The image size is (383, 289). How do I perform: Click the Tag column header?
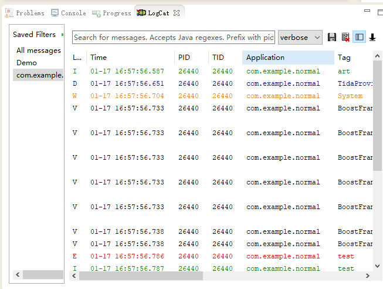coord(354,58)
